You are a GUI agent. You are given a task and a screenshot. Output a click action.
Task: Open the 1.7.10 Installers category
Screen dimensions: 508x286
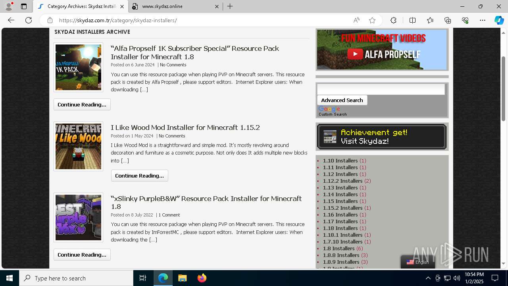click(343, 242)
